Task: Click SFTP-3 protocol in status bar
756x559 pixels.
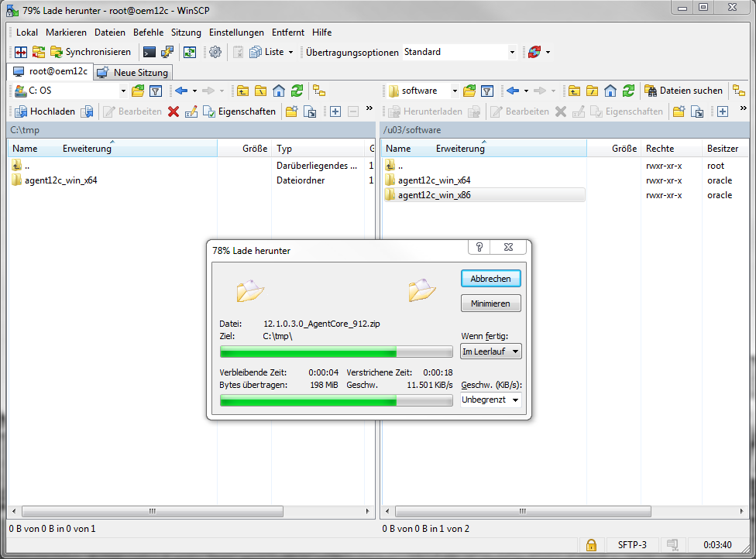Action: (x=632, y=545)
